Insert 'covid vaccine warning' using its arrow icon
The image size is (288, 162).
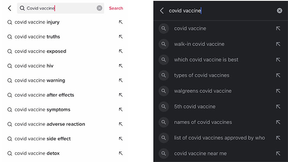121,80
